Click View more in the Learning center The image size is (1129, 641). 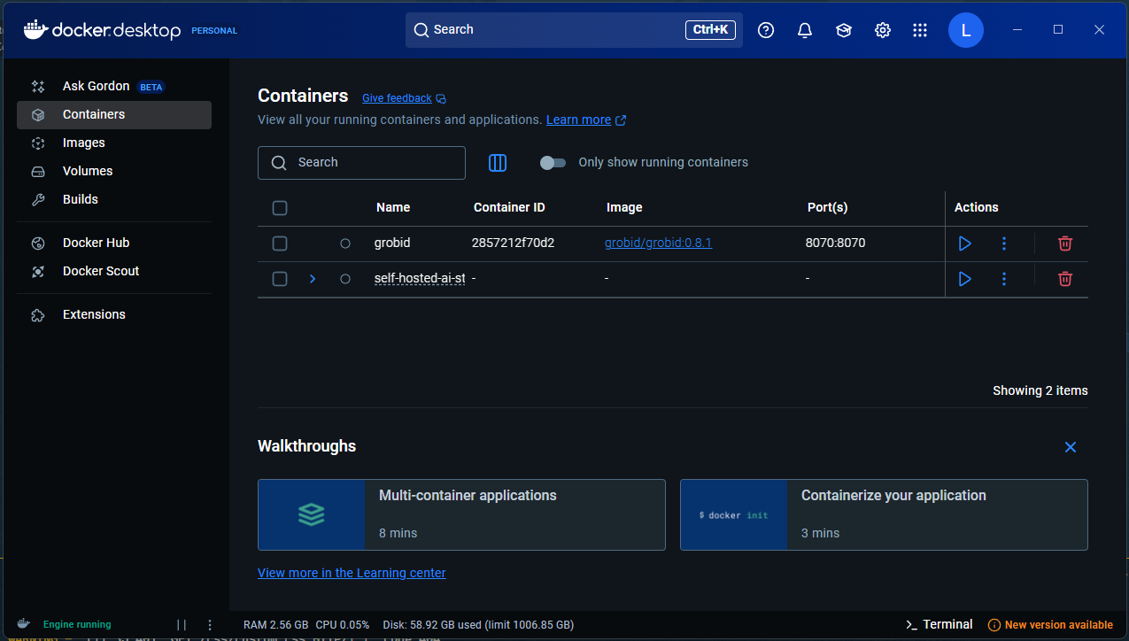click(352, 573)
